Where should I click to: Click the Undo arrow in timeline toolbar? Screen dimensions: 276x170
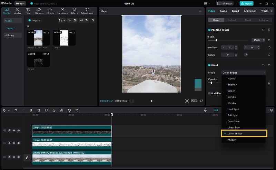coord(16,110)
